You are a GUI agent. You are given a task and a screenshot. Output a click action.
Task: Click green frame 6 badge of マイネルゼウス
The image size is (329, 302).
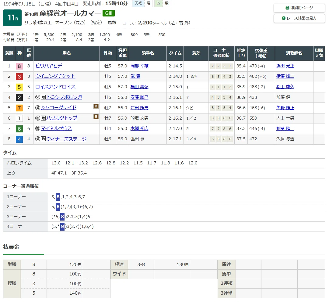(x=19, y=129)
